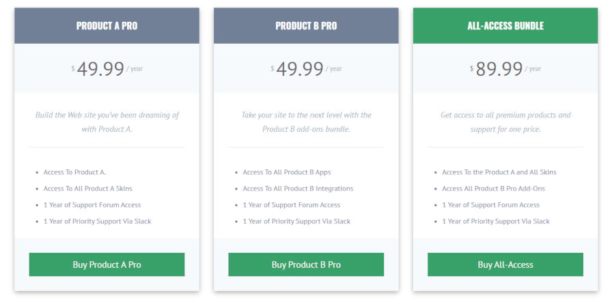Select the Buy All-Access button

pyautogui.click(x=505, y=264)
